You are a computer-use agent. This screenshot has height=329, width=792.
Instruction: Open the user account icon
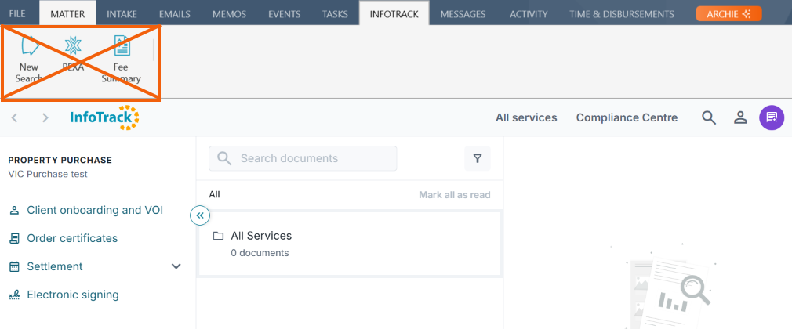click(x=740, y=117)
